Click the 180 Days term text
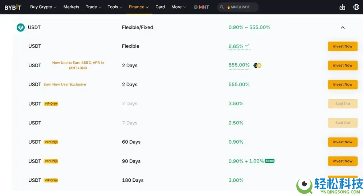The width and height of the screenshot is (363, 194). [132, 180]
